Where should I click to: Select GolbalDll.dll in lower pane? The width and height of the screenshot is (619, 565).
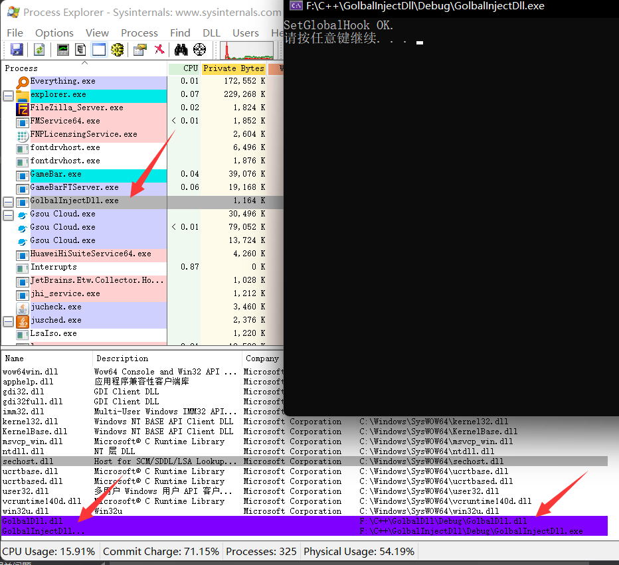pyautogui.click(x=304, y=521)
